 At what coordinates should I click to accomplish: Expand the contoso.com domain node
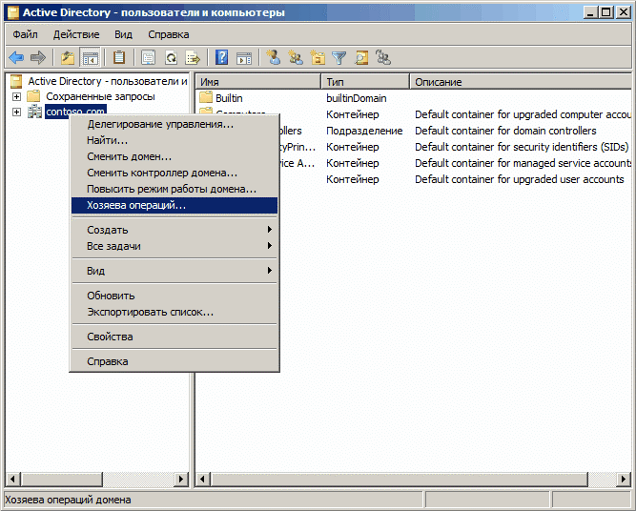click(x=16, y=112)
